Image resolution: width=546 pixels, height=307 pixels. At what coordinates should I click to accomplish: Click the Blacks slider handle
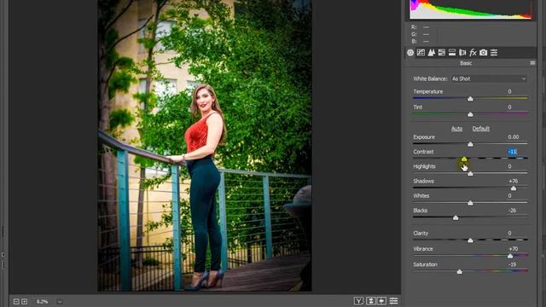coord(456,218)
